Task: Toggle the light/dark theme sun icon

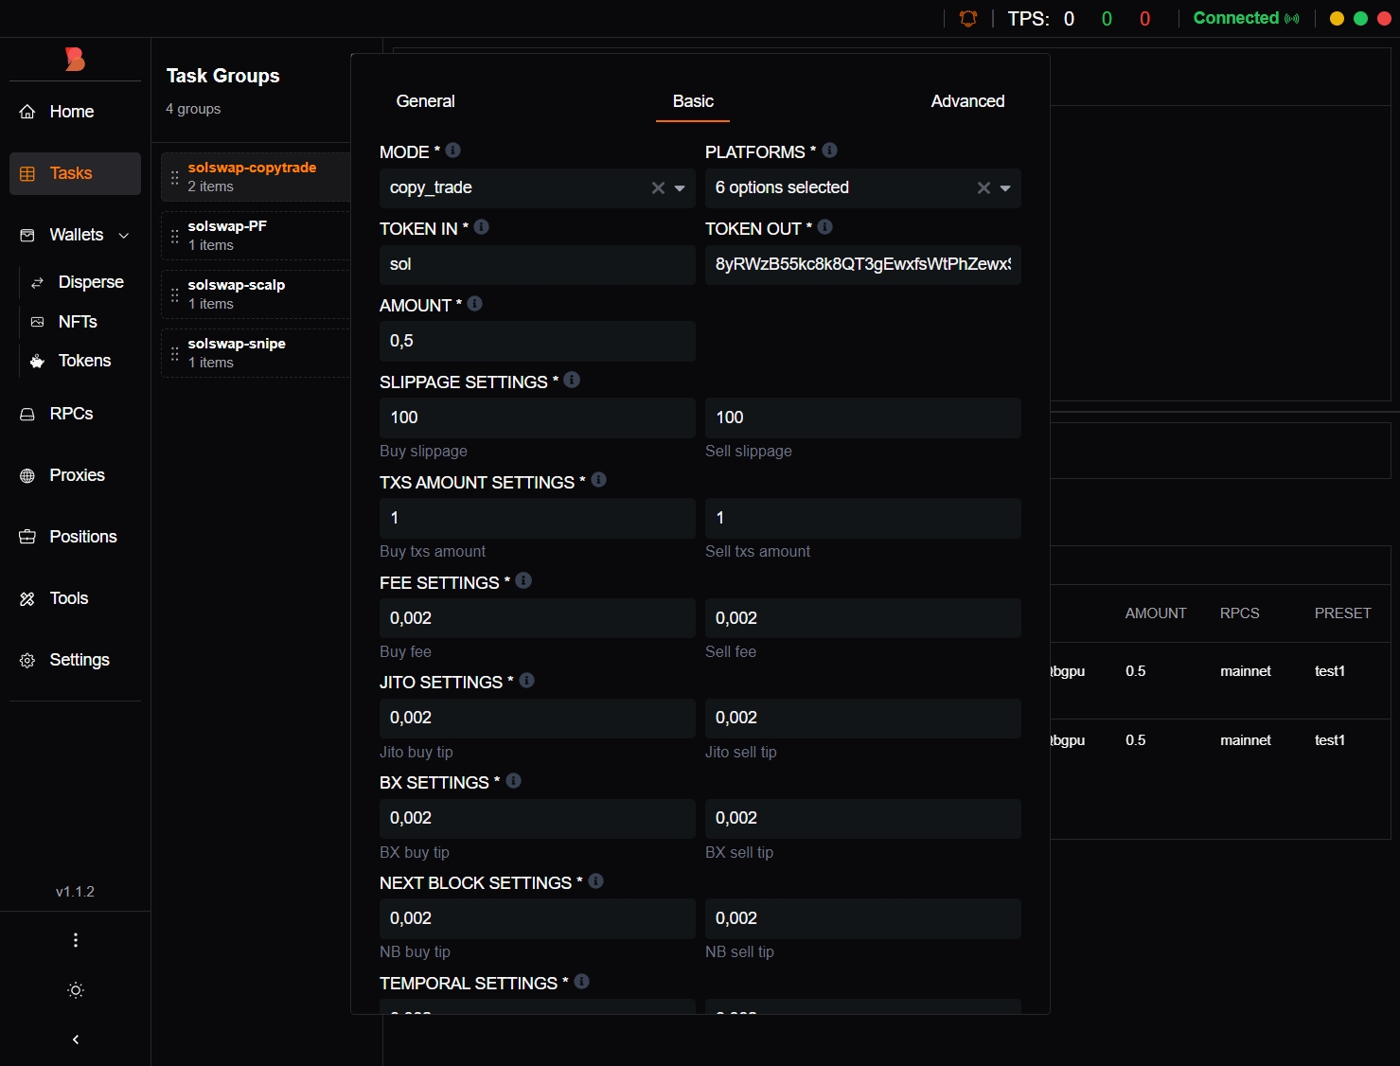Action: (76, 990)
